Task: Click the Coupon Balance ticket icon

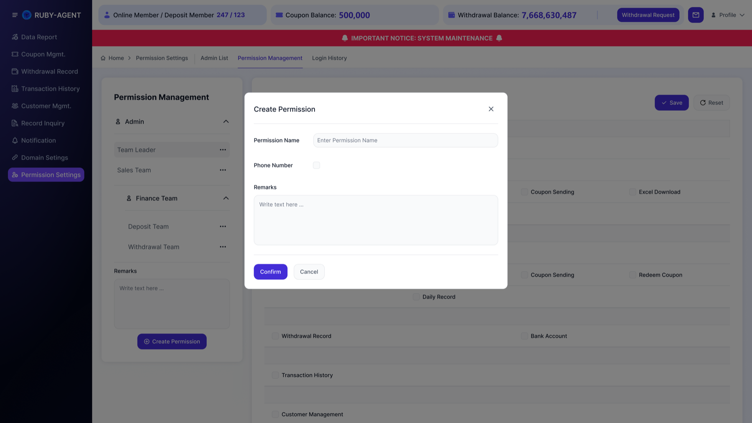Action: click(279, 15)
